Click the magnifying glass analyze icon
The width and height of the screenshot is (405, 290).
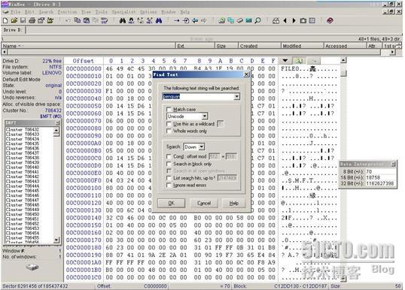(257, 20)
